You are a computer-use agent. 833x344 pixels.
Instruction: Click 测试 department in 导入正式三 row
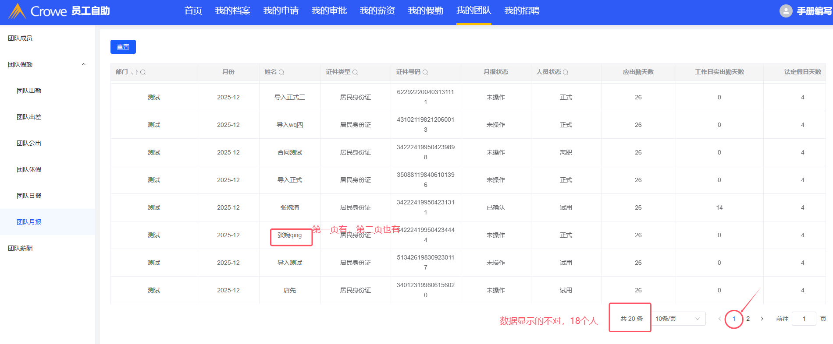pos(154,97)
